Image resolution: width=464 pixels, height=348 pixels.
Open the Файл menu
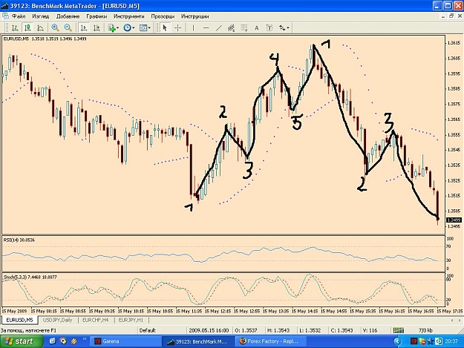coord(19,16)
